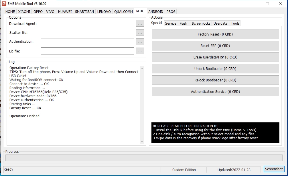Click the EME Mobile Tool app icon
The width and height of the screenshot is (288, 176).
[x=4, y=4]
